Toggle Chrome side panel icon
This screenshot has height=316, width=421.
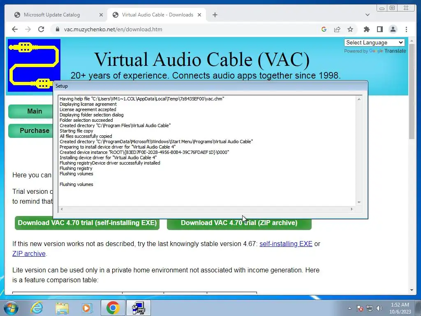click(379, 29)
